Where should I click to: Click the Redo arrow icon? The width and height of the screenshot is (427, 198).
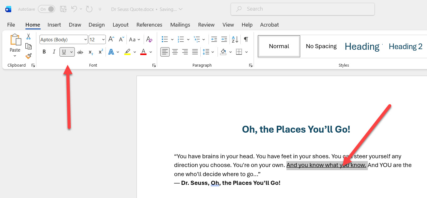tap(89, 9)
